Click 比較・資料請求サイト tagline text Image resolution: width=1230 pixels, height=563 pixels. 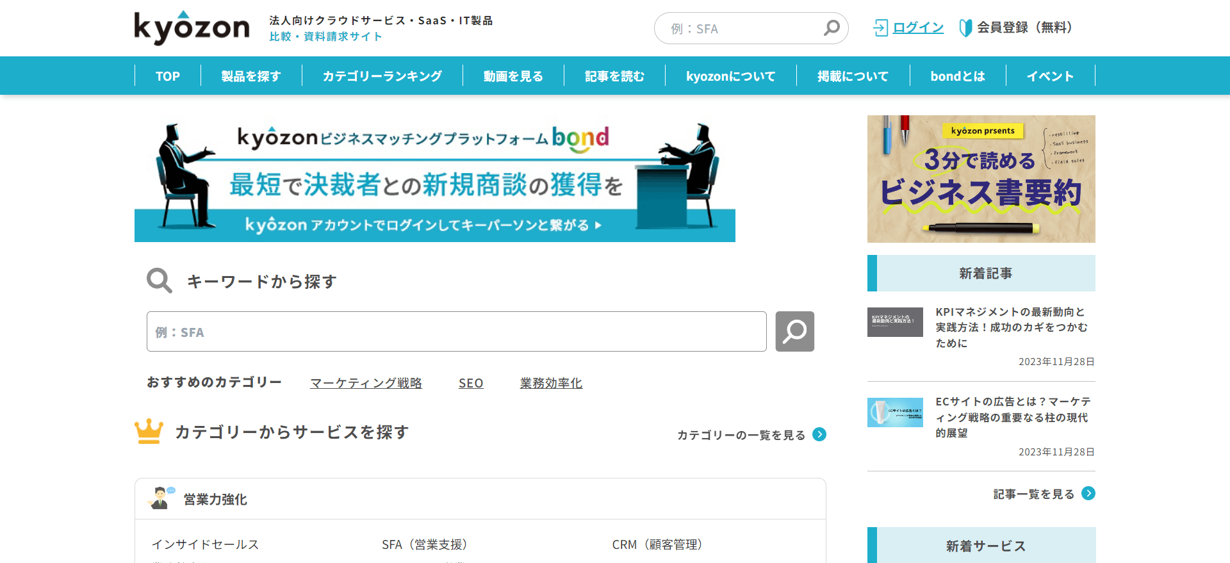point(325,37)
